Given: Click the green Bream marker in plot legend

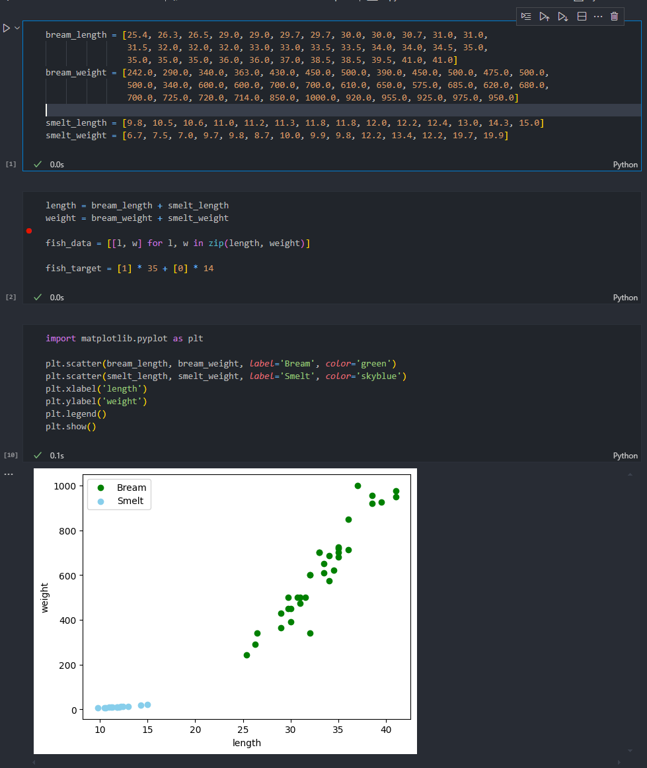Looking at the screenshot, I should coord(101,488).
